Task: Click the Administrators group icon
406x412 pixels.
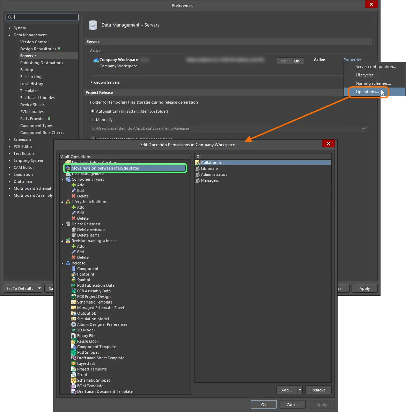Action: click(198, 174)
